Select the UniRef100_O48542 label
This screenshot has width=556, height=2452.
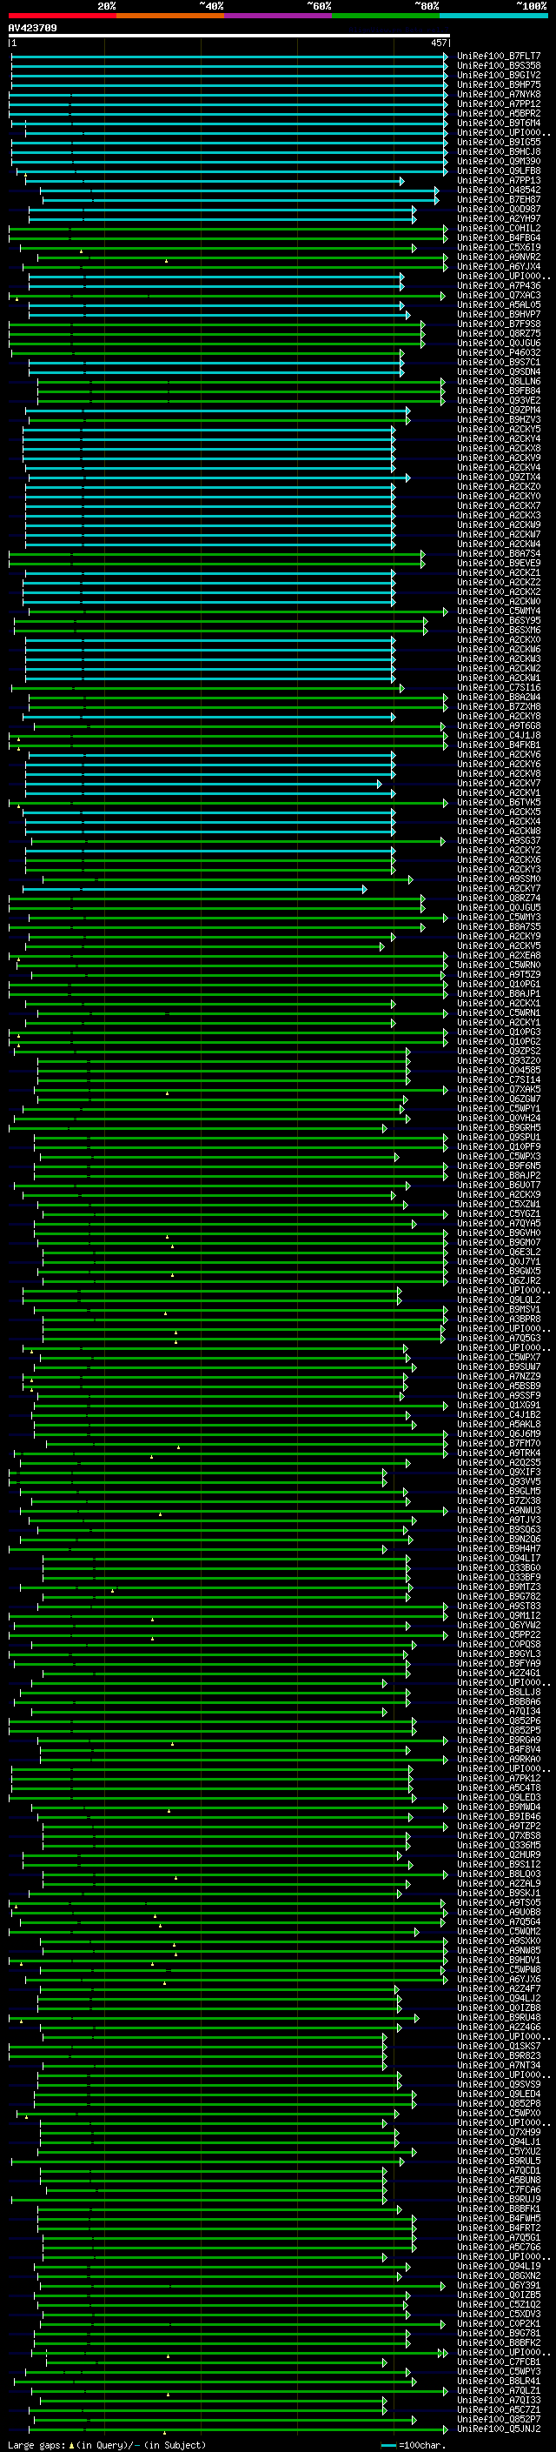coord(498,190)
